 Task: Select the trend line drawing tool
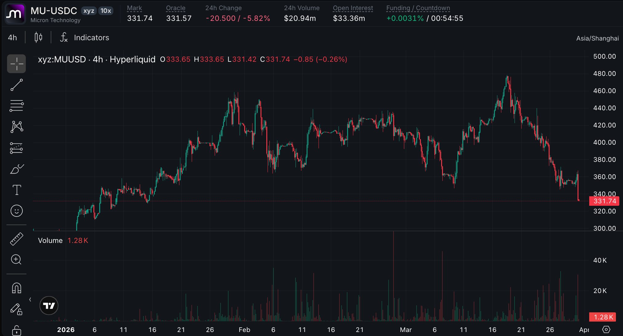[17, 85]
